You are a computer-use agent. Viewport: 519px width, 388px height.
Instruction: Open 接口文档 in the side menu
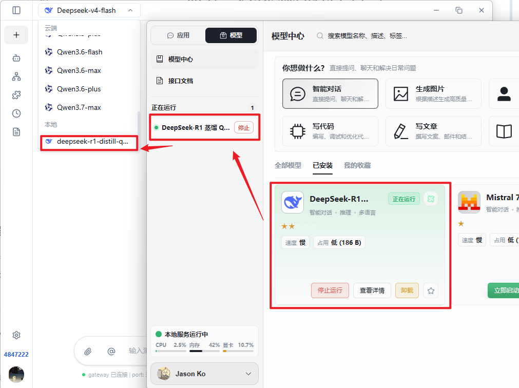pos(204,81)
